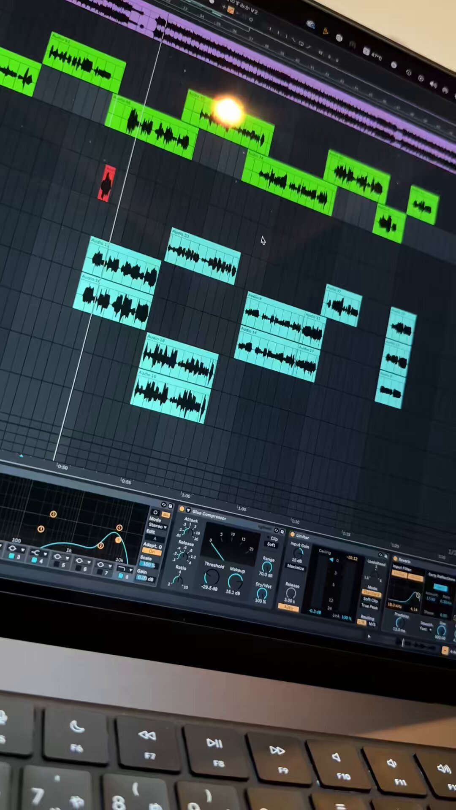Open EQ band 8 filter type dropdown arrow
Viewport: 456px width, 810px height.
tap(131, 570)
